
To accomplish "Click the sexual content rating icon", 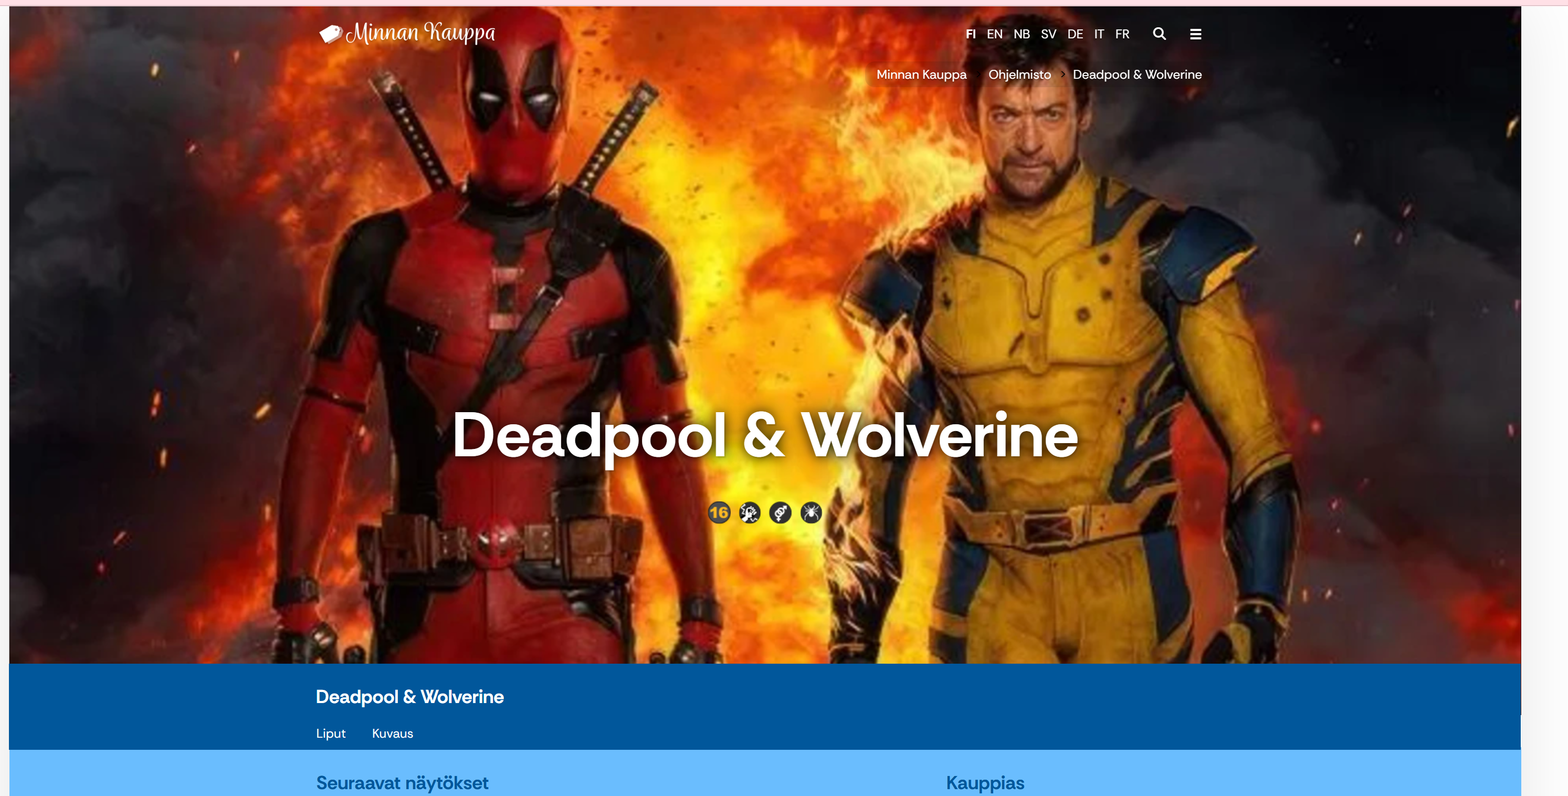I will (781, 512).
